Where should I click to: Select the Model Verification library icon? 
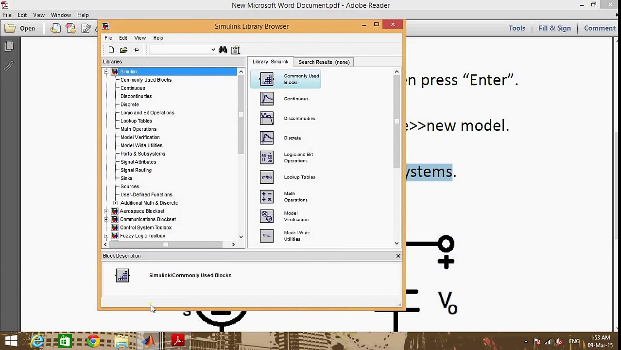(x=267, y=216)
